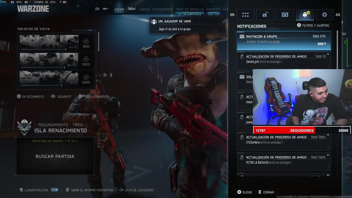
Task: Toggle the Llenar Pelotón switch
Action: point(54,190)
